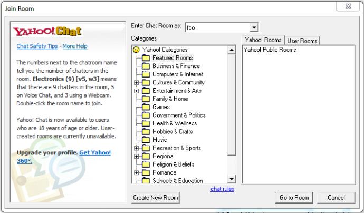Select Religion & Beliefs category label
Screen dimensions: 364x213
173,164
